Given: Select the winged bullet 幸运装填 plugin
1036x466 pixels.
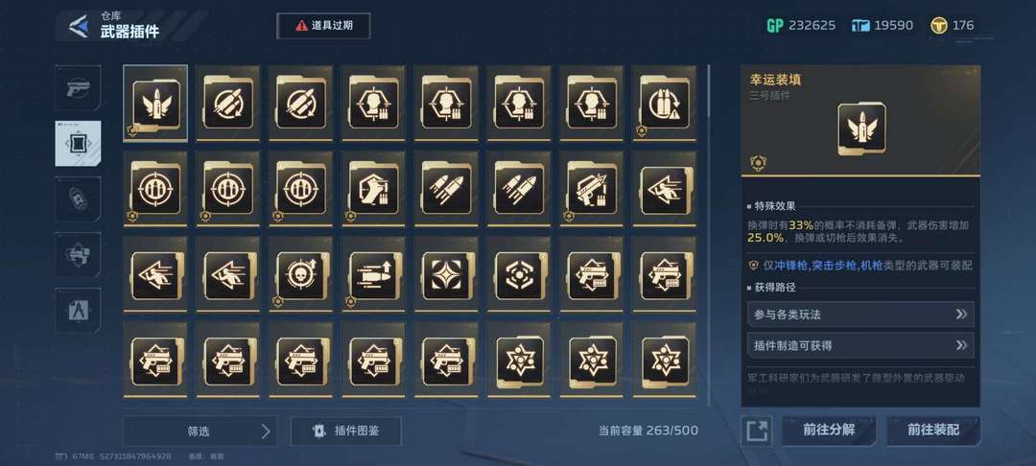Looking at the screenshot, I should pos(155,103).
